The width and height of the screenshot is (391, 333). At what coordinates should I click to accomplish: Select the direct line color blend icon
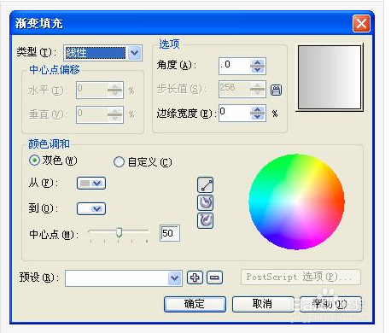coord(205,185)
